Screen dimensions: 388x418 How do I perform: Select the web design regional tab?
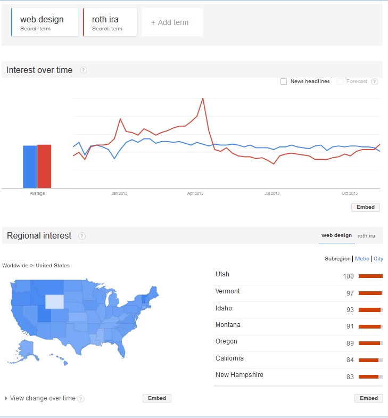coord(336,235)
